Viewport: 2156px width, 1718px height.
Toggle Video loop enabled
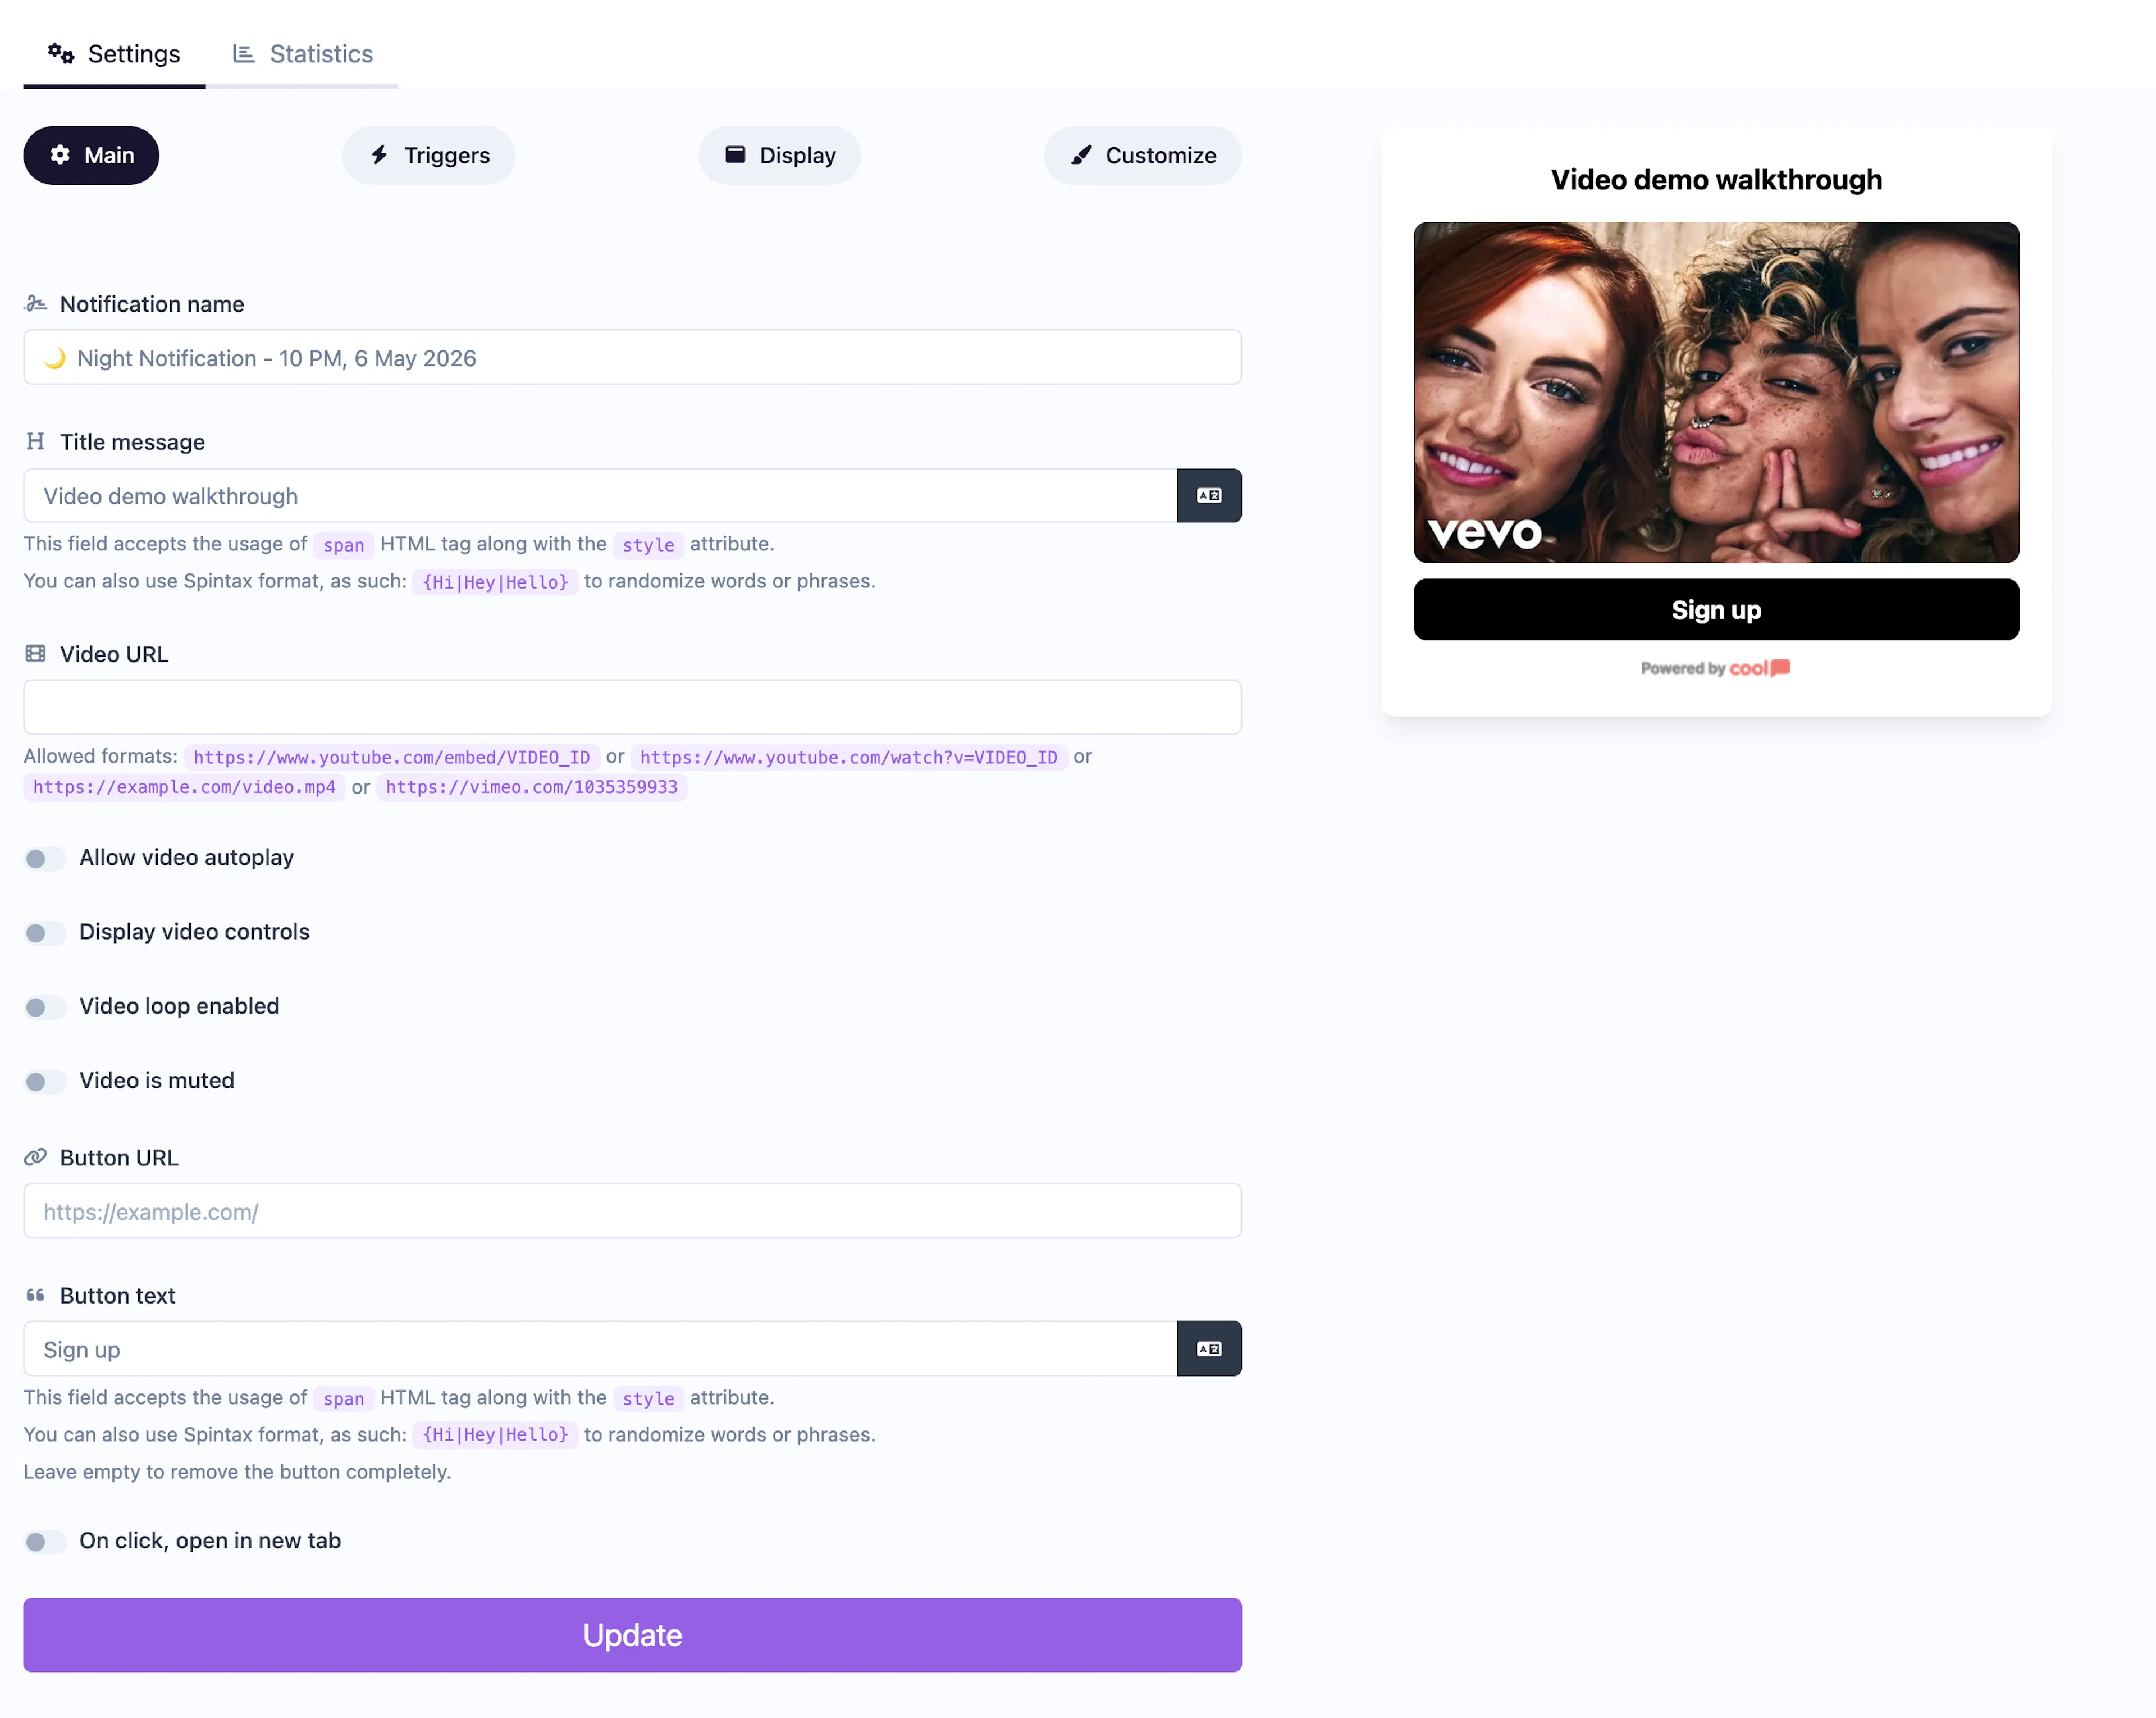pos(44,1007)
